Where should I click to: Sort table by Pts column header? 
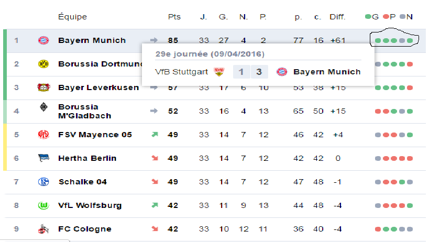(174, 17)
